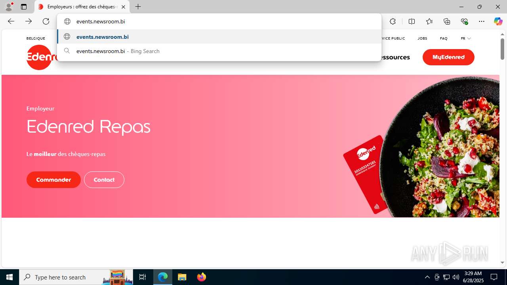Open the Extensions puzzle icon
The height and width of the screenshot is (285, 507).
tap(393, 21)
